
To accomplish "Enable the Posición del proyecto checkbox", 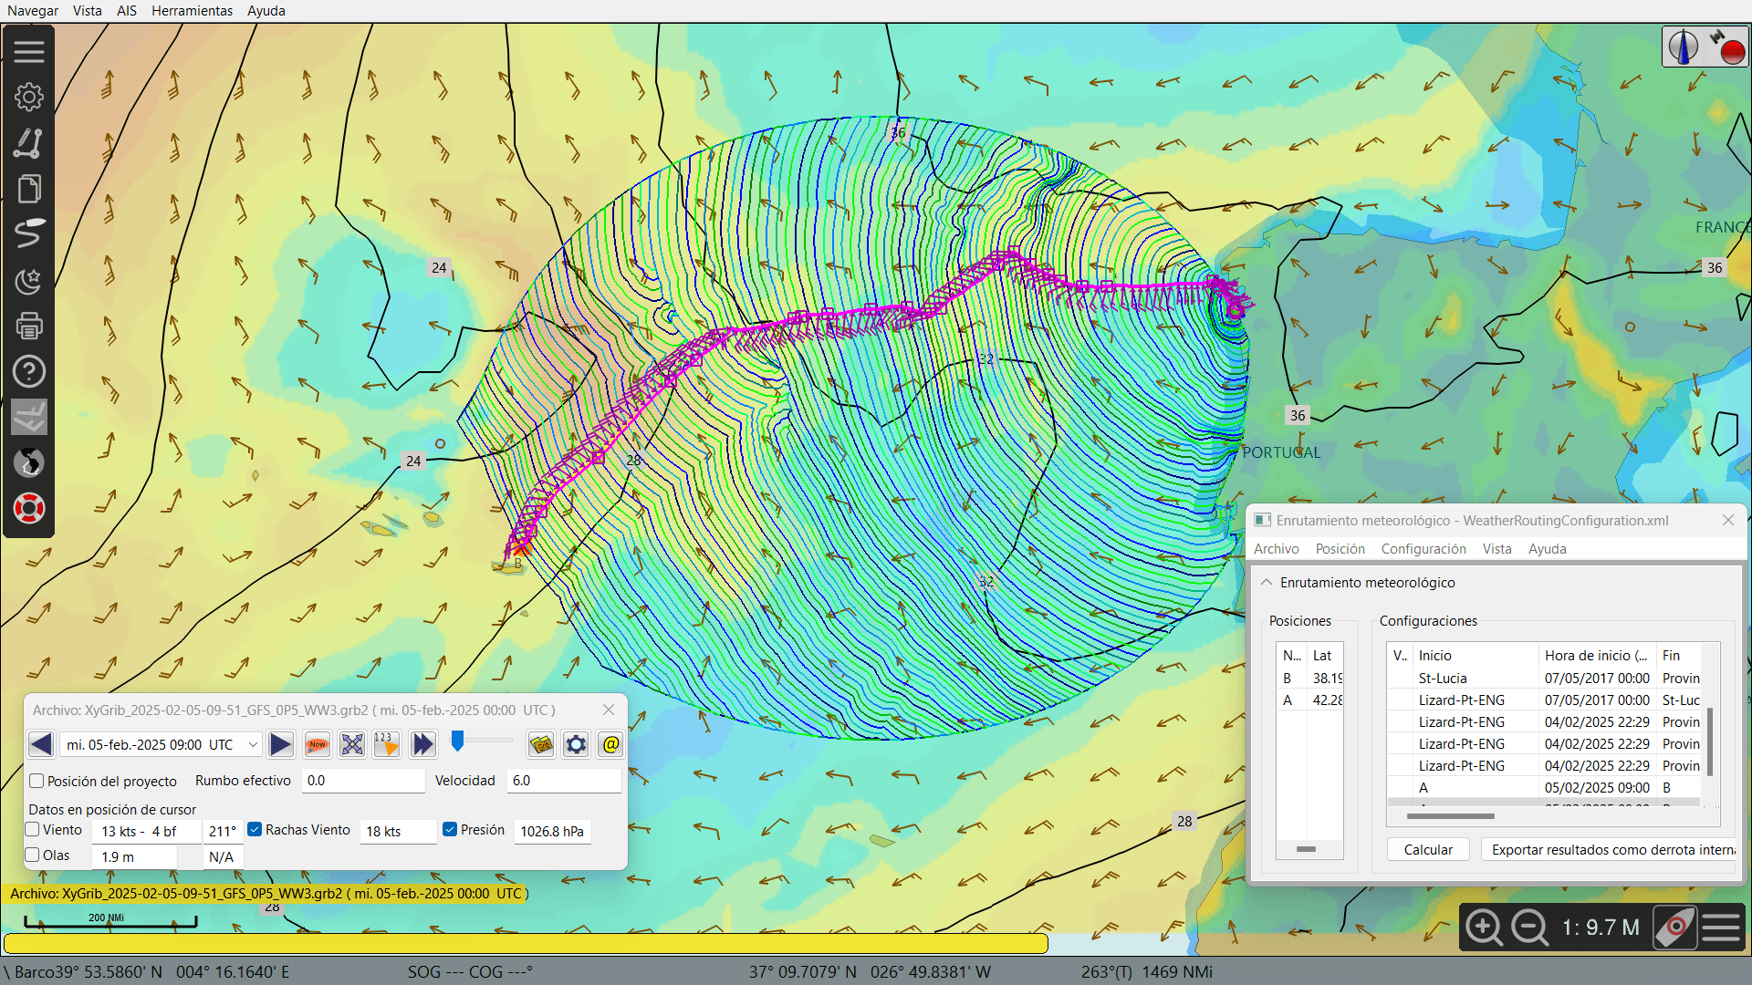I will point(36,781).
